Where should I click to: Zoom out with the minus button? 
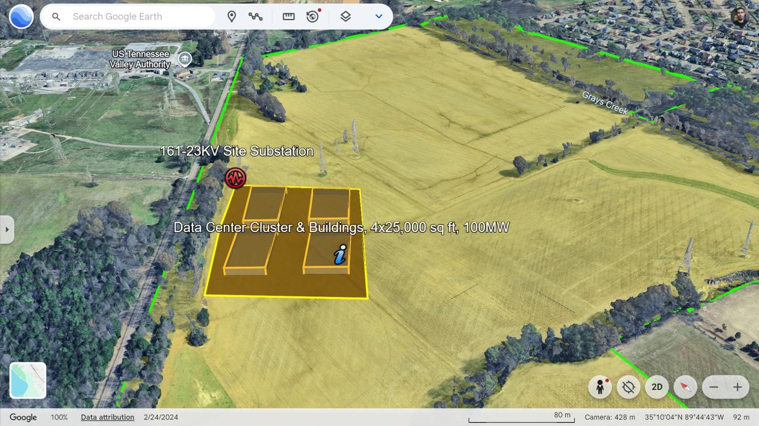[x=714, y=387]
